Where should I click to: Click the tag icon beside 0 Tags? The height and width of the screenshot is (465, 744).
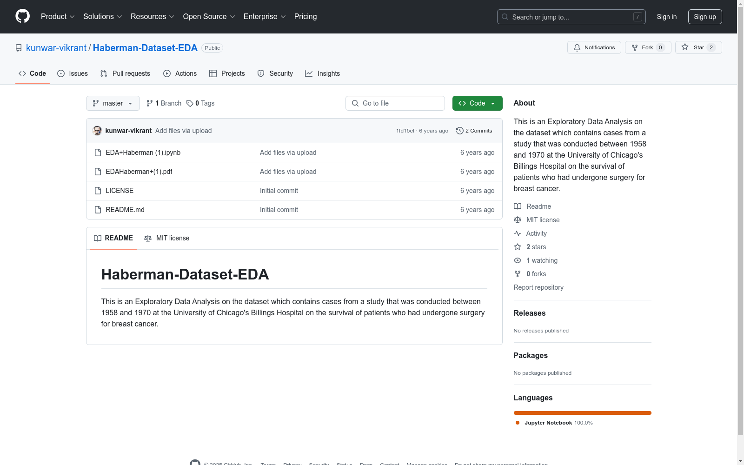[190, 103]
